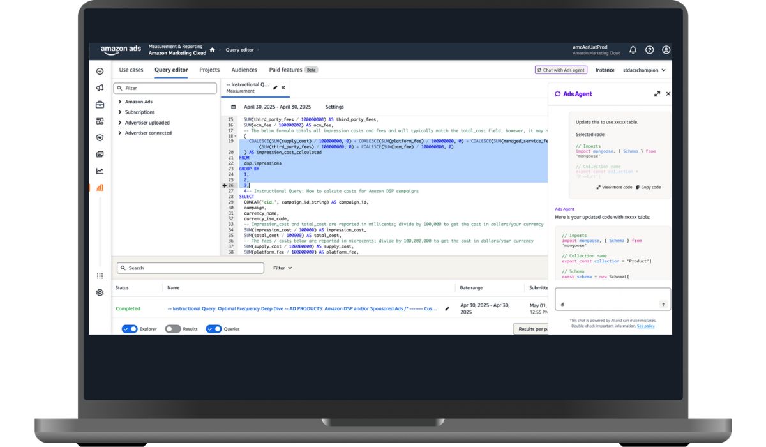Image resolution: width=766 pixels, height=447 pixels.
Task: Click the Chat with Ads agent button
Action: (560, 70)
